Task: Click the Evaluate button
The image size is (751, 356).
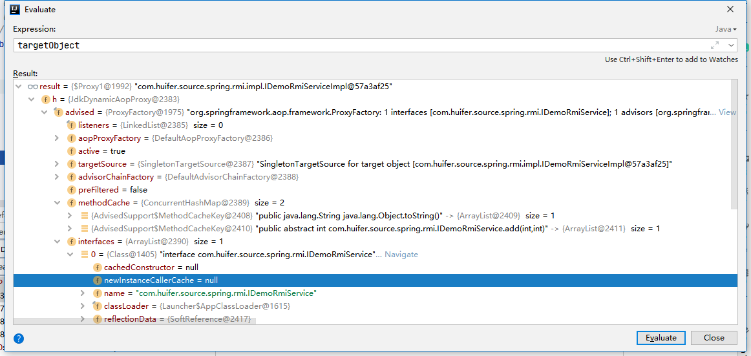Action: 661,337
